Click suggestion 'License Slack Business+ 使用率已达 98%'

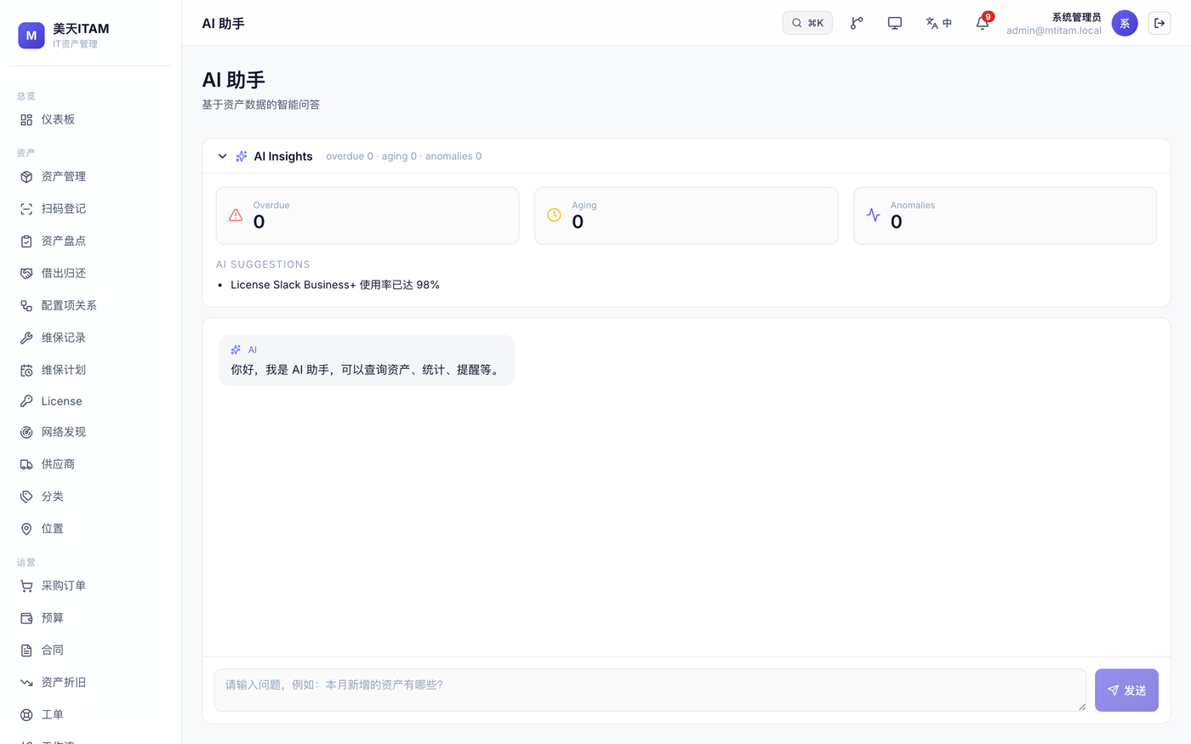coord(335,285)
